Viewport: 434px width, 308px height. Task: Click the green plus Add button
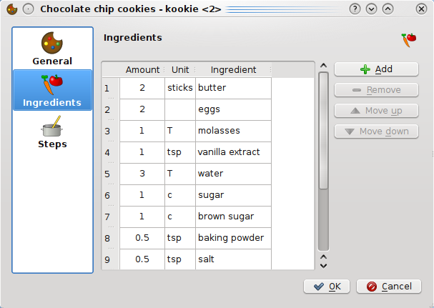pyautogui.click(x=376, y=69)
